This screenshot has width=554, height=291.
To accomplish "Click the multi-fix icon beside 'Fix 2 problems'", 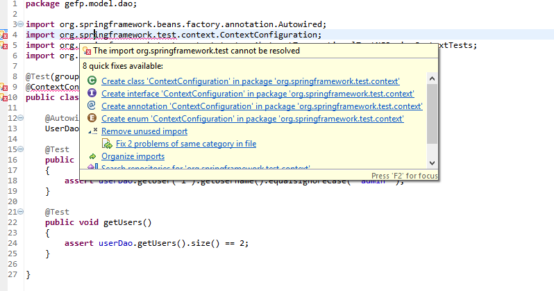I will coord(107,144).
